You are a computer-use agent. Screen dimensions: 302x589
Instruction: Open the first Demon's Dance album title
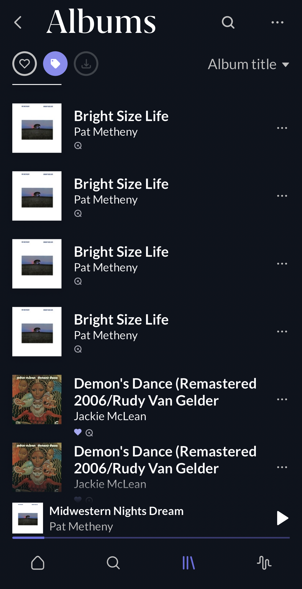[165, 392]
